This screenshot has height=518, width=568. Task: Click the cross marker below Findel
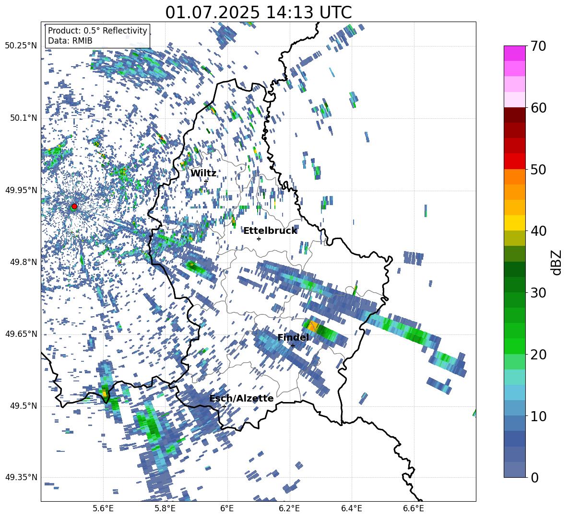click(293, 346)
